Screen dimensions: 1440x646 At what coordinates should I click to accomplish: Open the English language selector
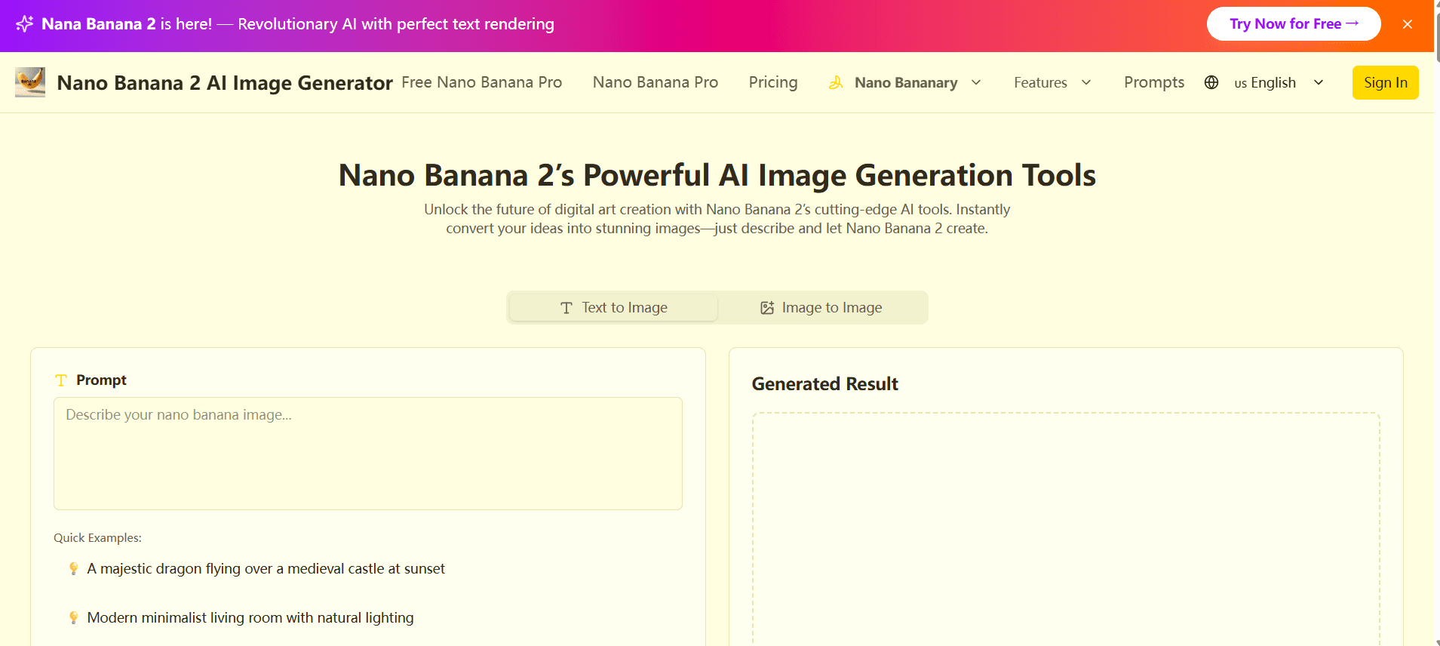pyautogui.click(x=1265, y=82)
